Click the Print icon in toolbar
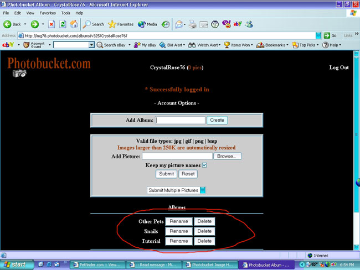360x270 pixels. (x=193, y=24)
